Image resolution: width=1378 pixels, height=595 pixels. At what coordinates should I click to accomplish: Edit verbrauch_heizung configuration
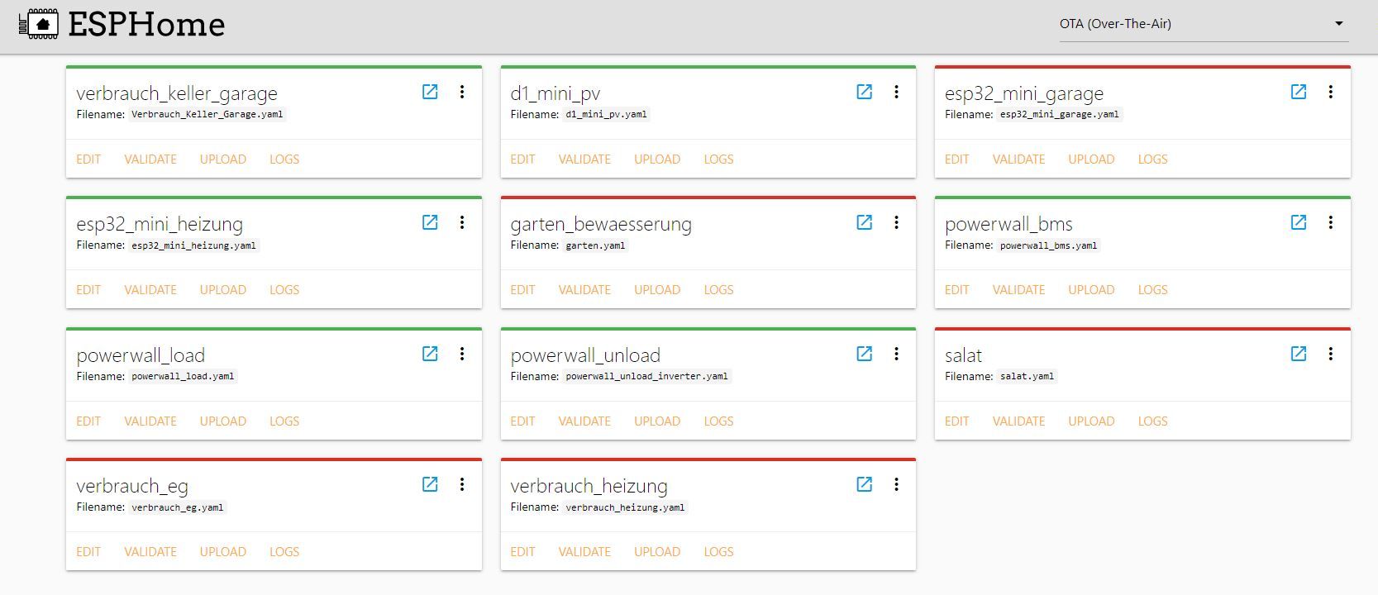[x=522, y=552]
